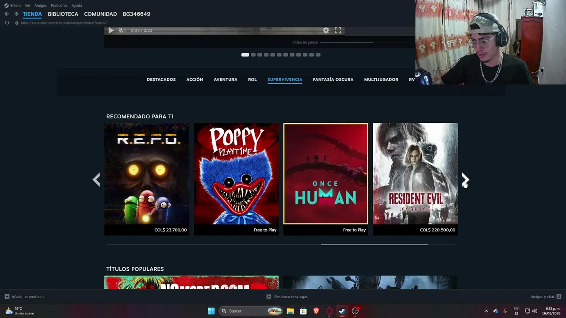Click the COL$ 220.500,00 Resident Evil price
This screenshot has width=566, height=318.
[x=438, y=230]
